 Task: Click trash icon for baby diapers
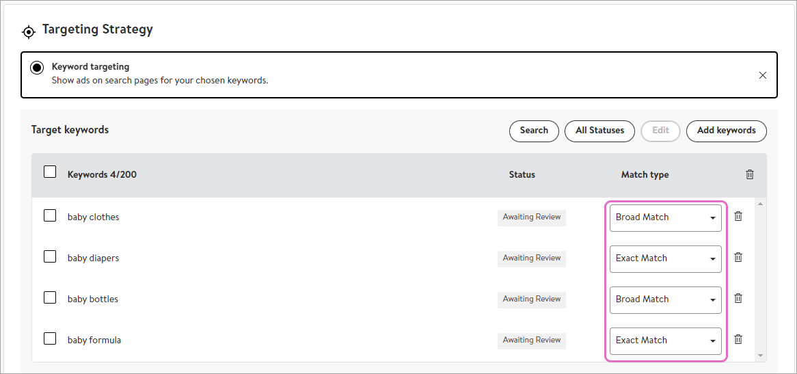pyautogui.click(x=738, y=258)
